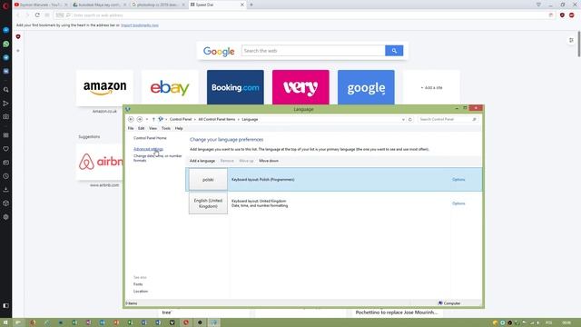This screenshot has height=327, width=581.
Task: Open Options for English (United Kingdom)
Action: coord(458,203)
